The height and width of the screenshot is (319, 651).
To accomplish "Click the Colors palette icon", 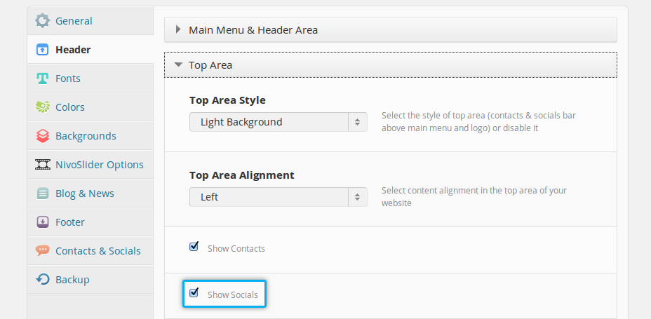I will click(x=43, y=107).
